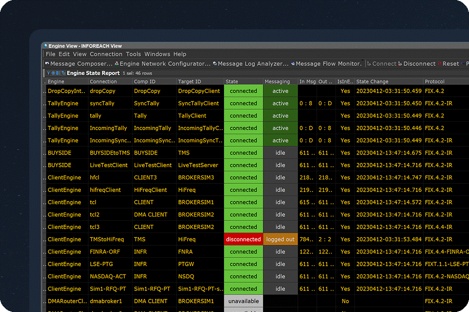Screen dimensions: 469x312
Task: Click the FNRA target ID cell
Action: point(200,252)
